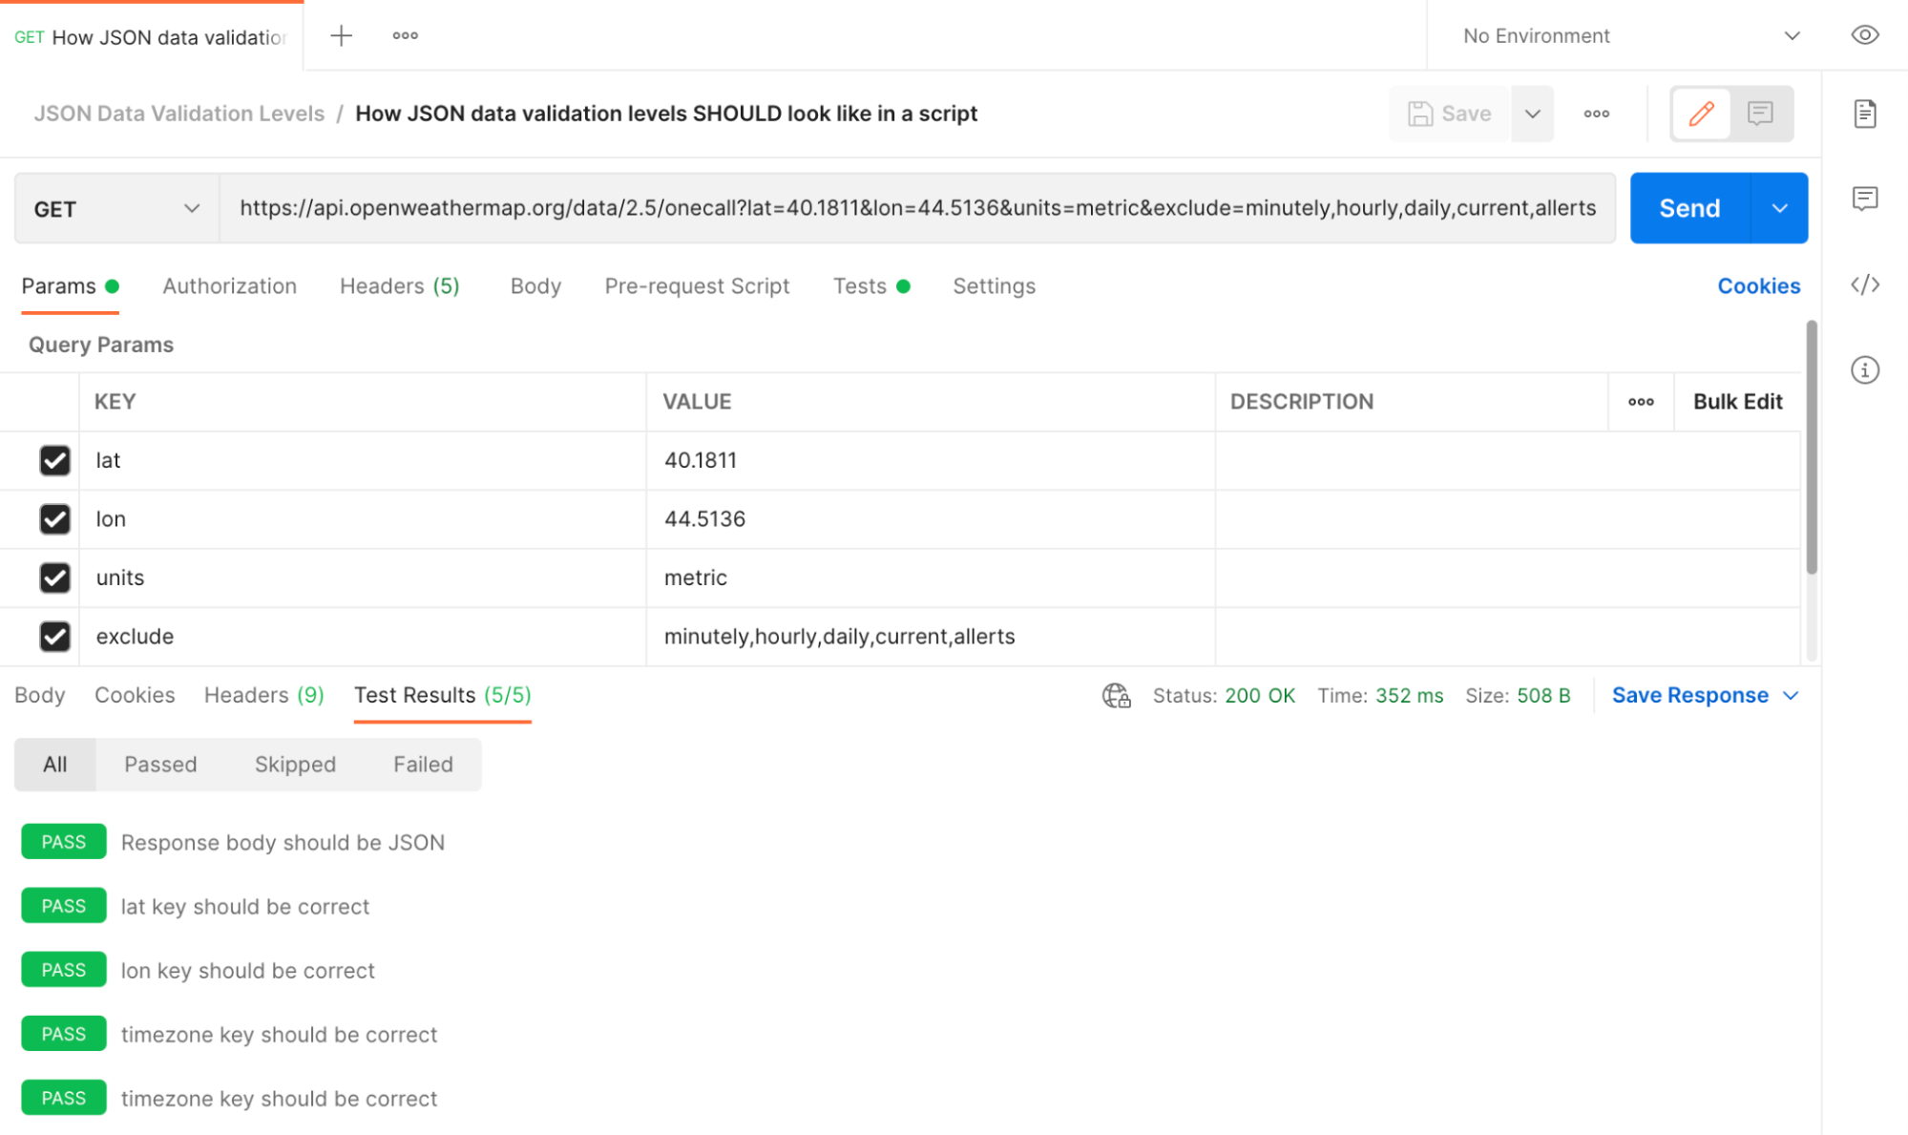The image size is (1908, 1135).
Task: Filter test results by Failed
Action: coord(423,765)
